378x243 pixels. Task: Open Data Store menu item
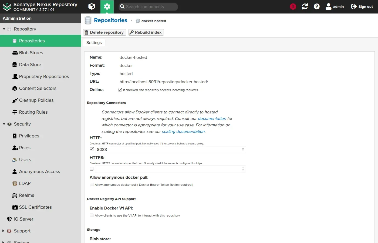40,65
